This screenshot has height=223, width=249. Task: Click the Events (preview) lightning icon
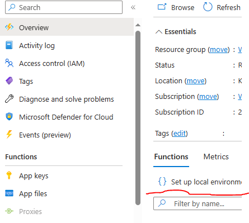click(9, 135)
